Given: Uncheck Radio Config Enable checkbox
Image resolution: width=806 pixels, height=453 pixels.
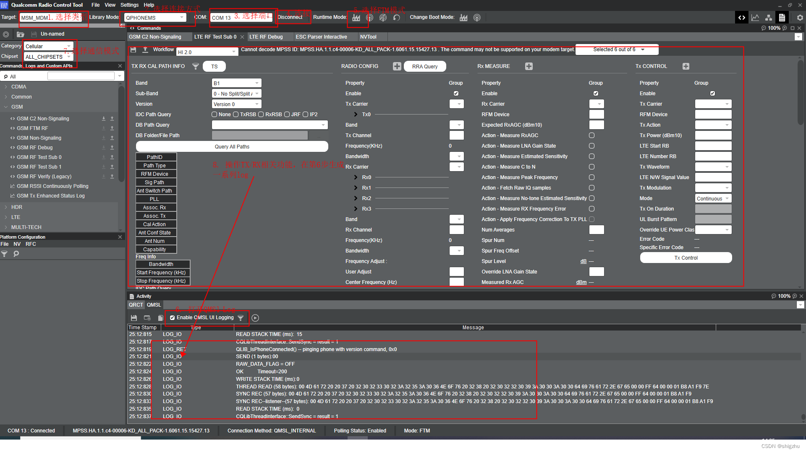Looking at the screenshot, I should point(456,94).
